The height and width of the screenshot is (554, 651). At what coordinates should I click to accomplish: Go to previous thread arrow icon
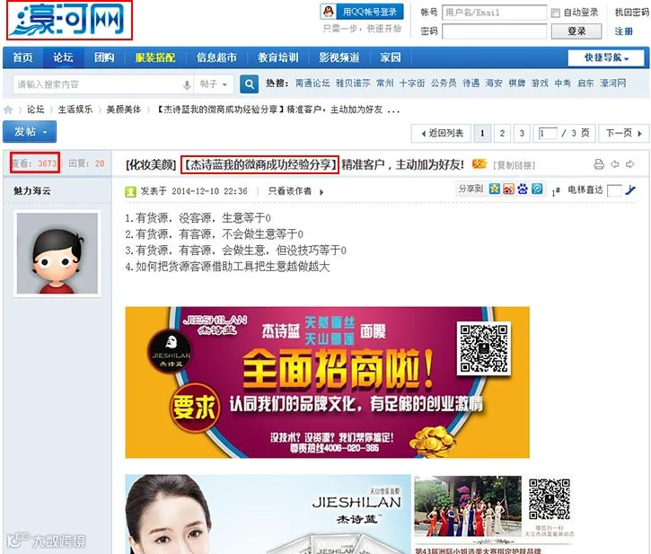[615, 164]
